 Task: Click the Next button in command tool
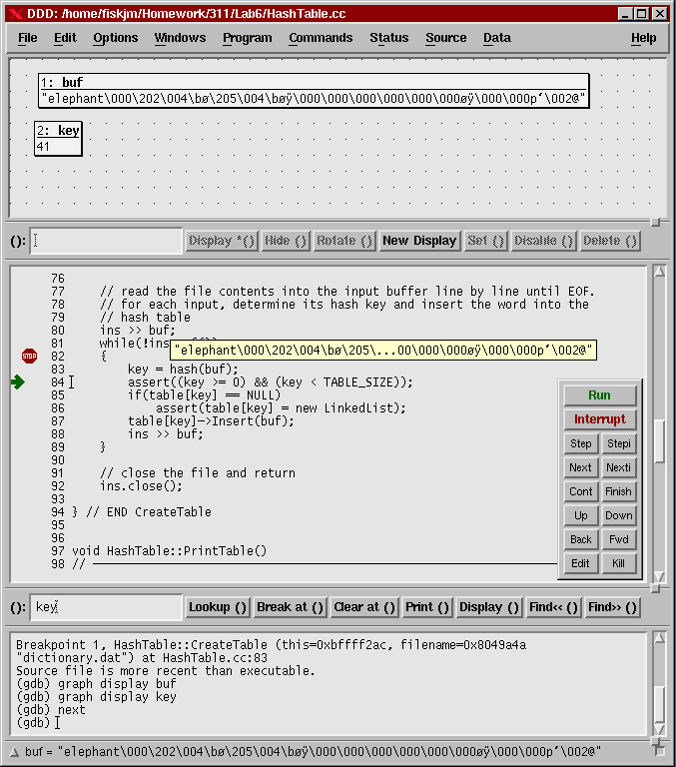click(x=580, y=467)
